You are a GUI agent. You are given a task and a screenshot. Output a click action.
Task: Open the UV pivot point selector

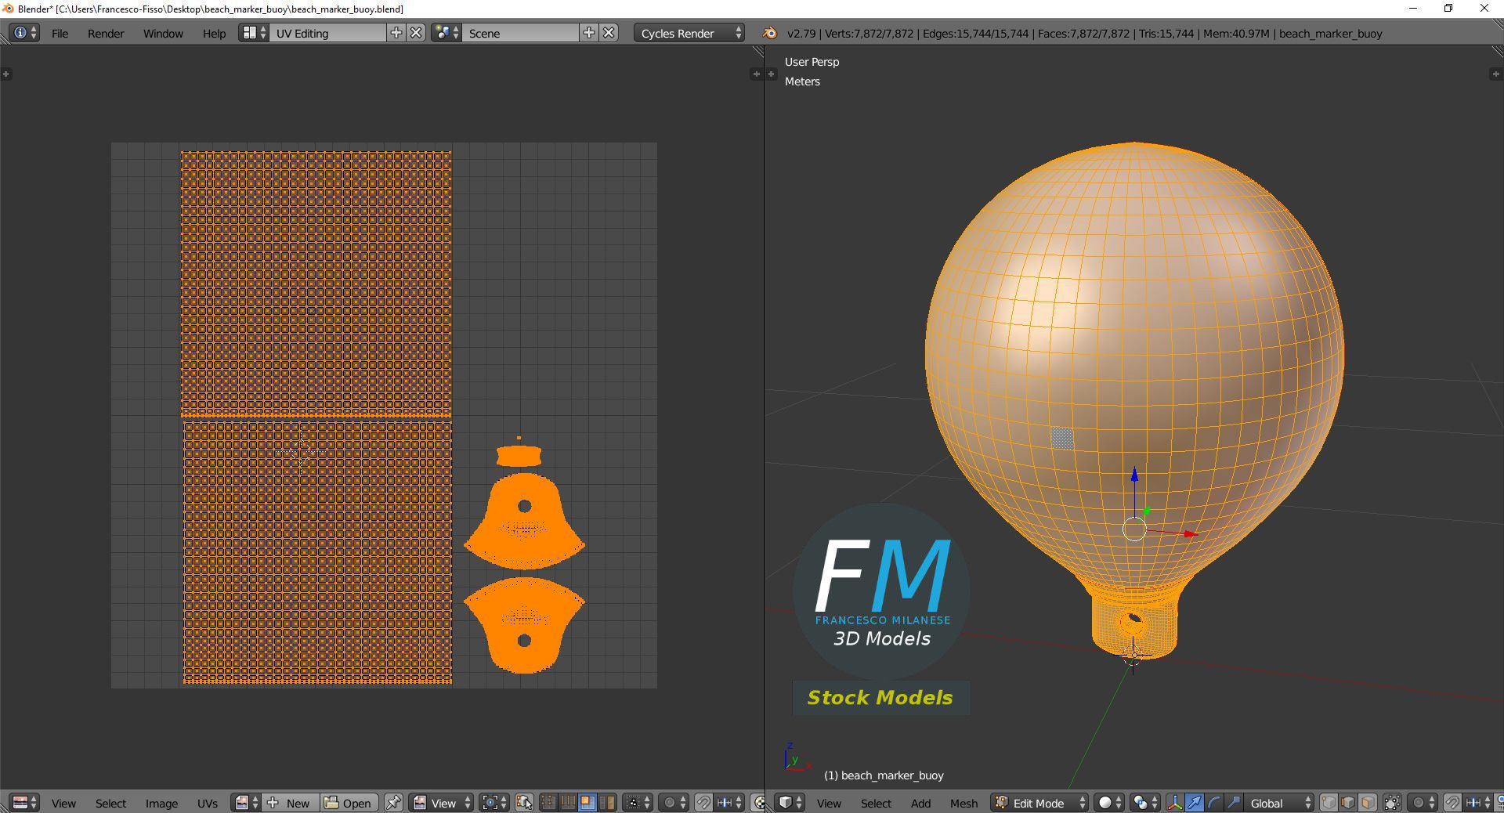point(495,803)
